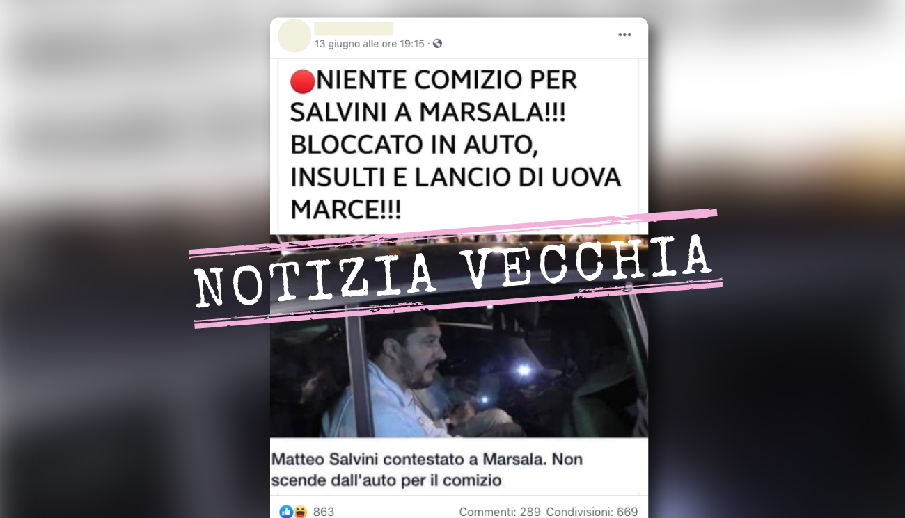View the 863 reactions count

pos(324,512)
